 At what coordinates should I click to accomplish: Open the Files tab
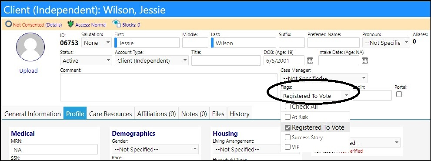tap(218, 114)
